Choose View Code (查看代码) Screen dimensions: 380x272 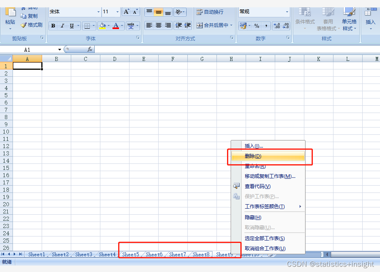(x=268, y=186)
